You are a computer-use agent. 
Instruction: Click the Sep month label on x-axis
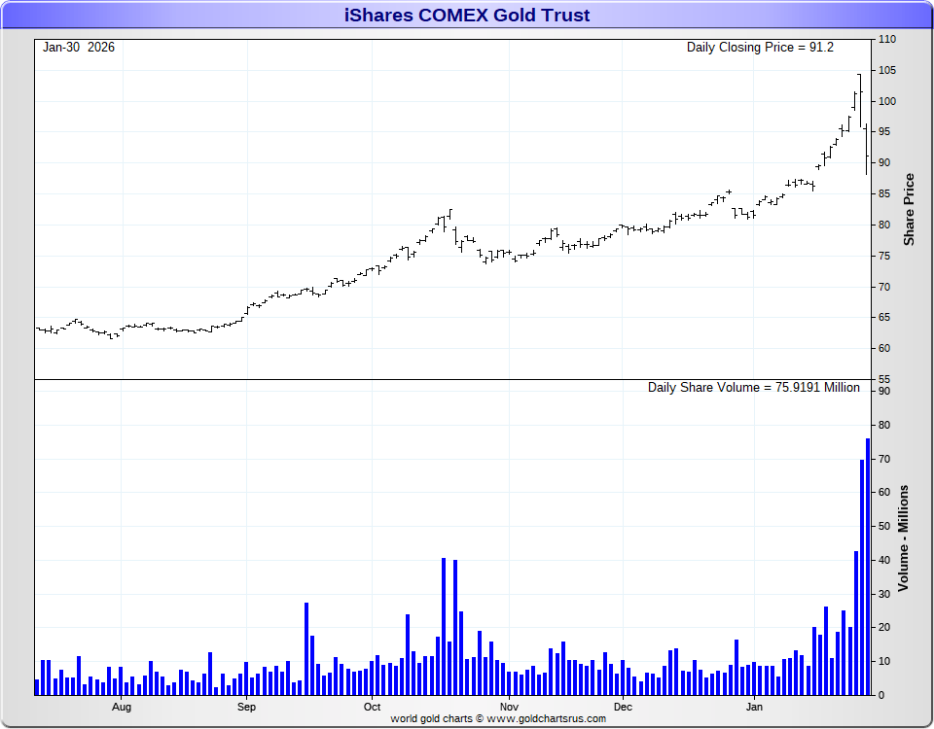[246, 707]
